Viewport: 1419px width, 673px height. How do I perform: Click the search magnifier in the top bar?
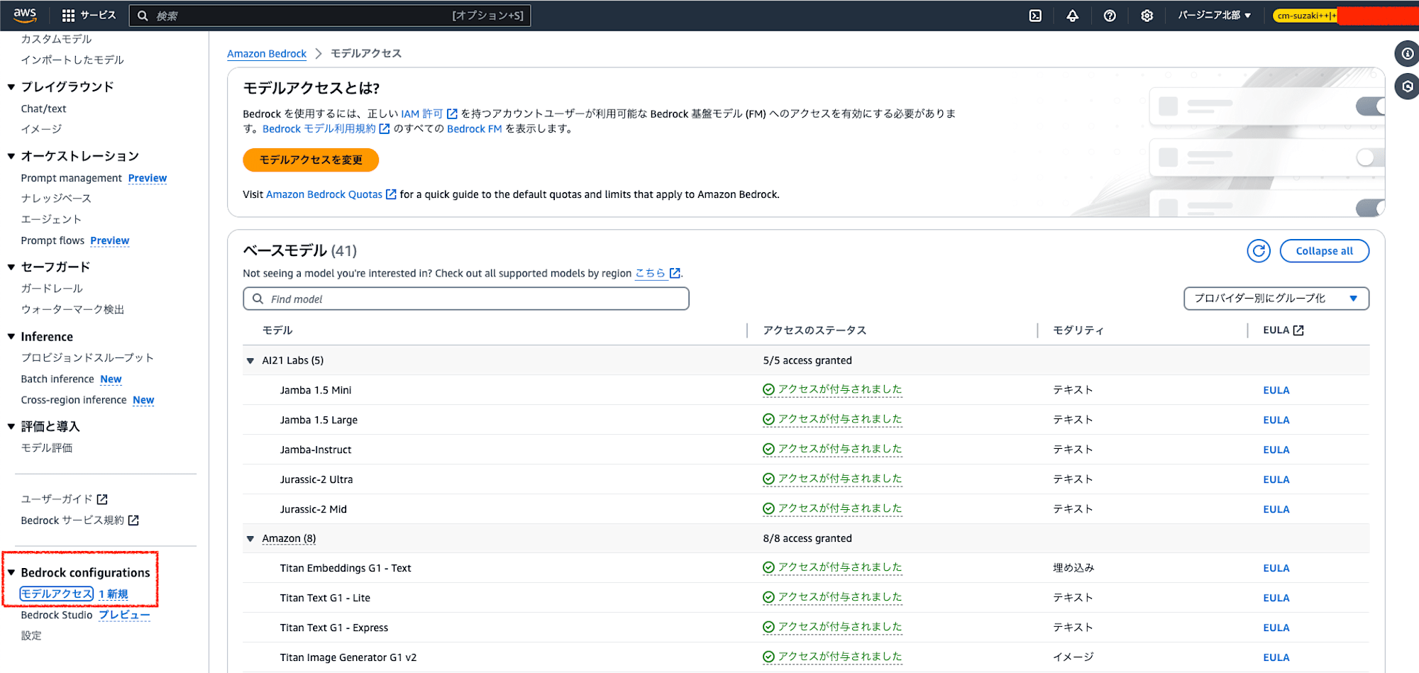coord(143,16)
